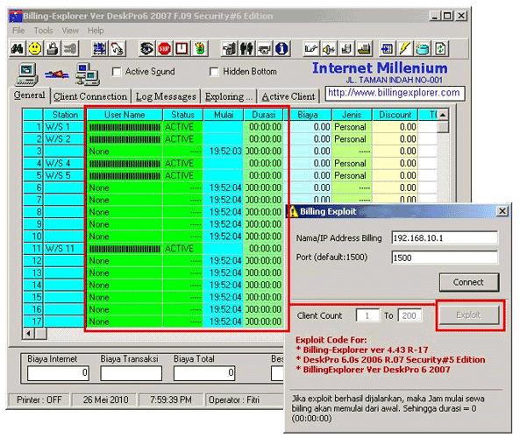This screenshot has width=520, height=438.
Task: Click the Nama/IP Address Billing field
Action: click(x=444, y=238)
